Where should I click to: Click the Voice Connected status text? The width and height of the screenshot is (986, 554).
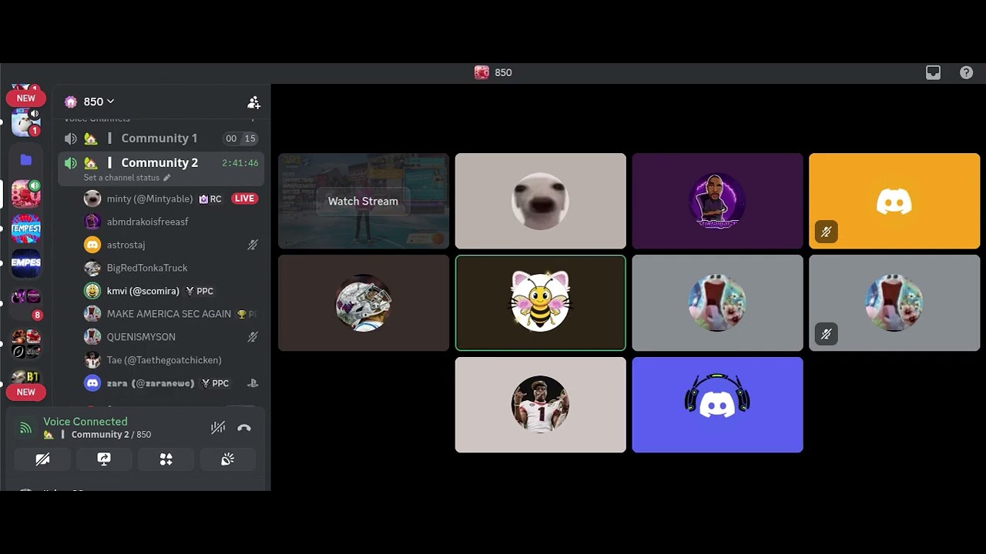pos(86,422)
